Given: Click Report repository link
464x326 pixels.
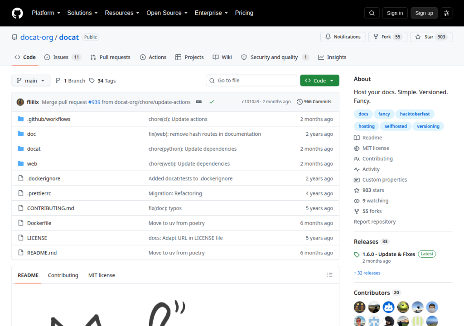Looking at the screenshot, I should (x=375, y=222).
